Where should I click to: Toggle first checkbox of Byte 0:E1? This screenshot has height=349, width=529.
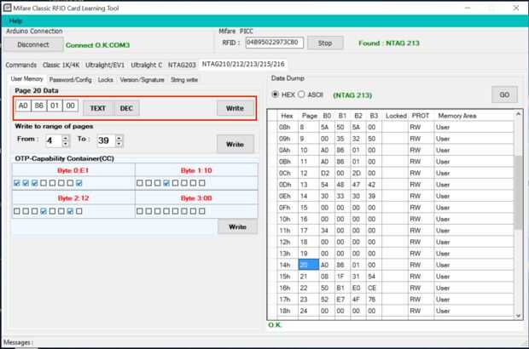(17, 183)
